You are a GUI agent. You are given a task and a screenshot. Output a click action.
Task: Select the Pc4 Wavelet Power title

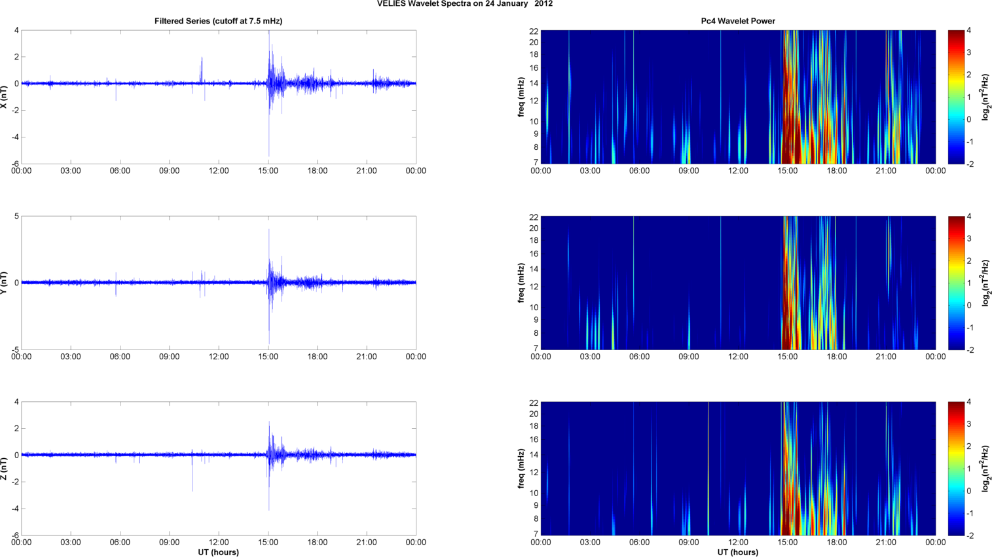click(x=738, y=21)
